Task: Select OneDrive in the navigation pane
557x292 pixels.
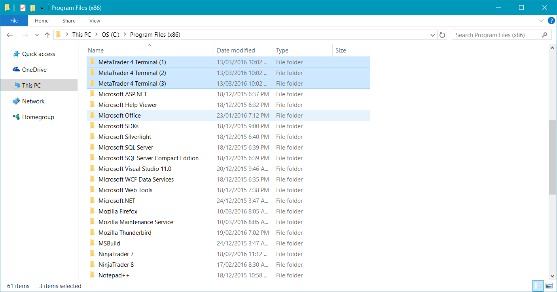Action: click(x=34, y=70)
